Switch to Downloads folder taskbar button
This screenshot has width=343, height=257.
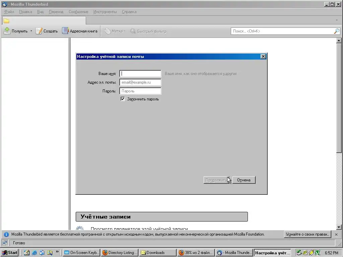pyautogui.click(x=158, y=253)
